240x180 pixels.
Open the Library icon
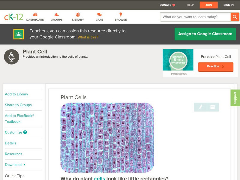pyautogui.click(x=78, y=15)
